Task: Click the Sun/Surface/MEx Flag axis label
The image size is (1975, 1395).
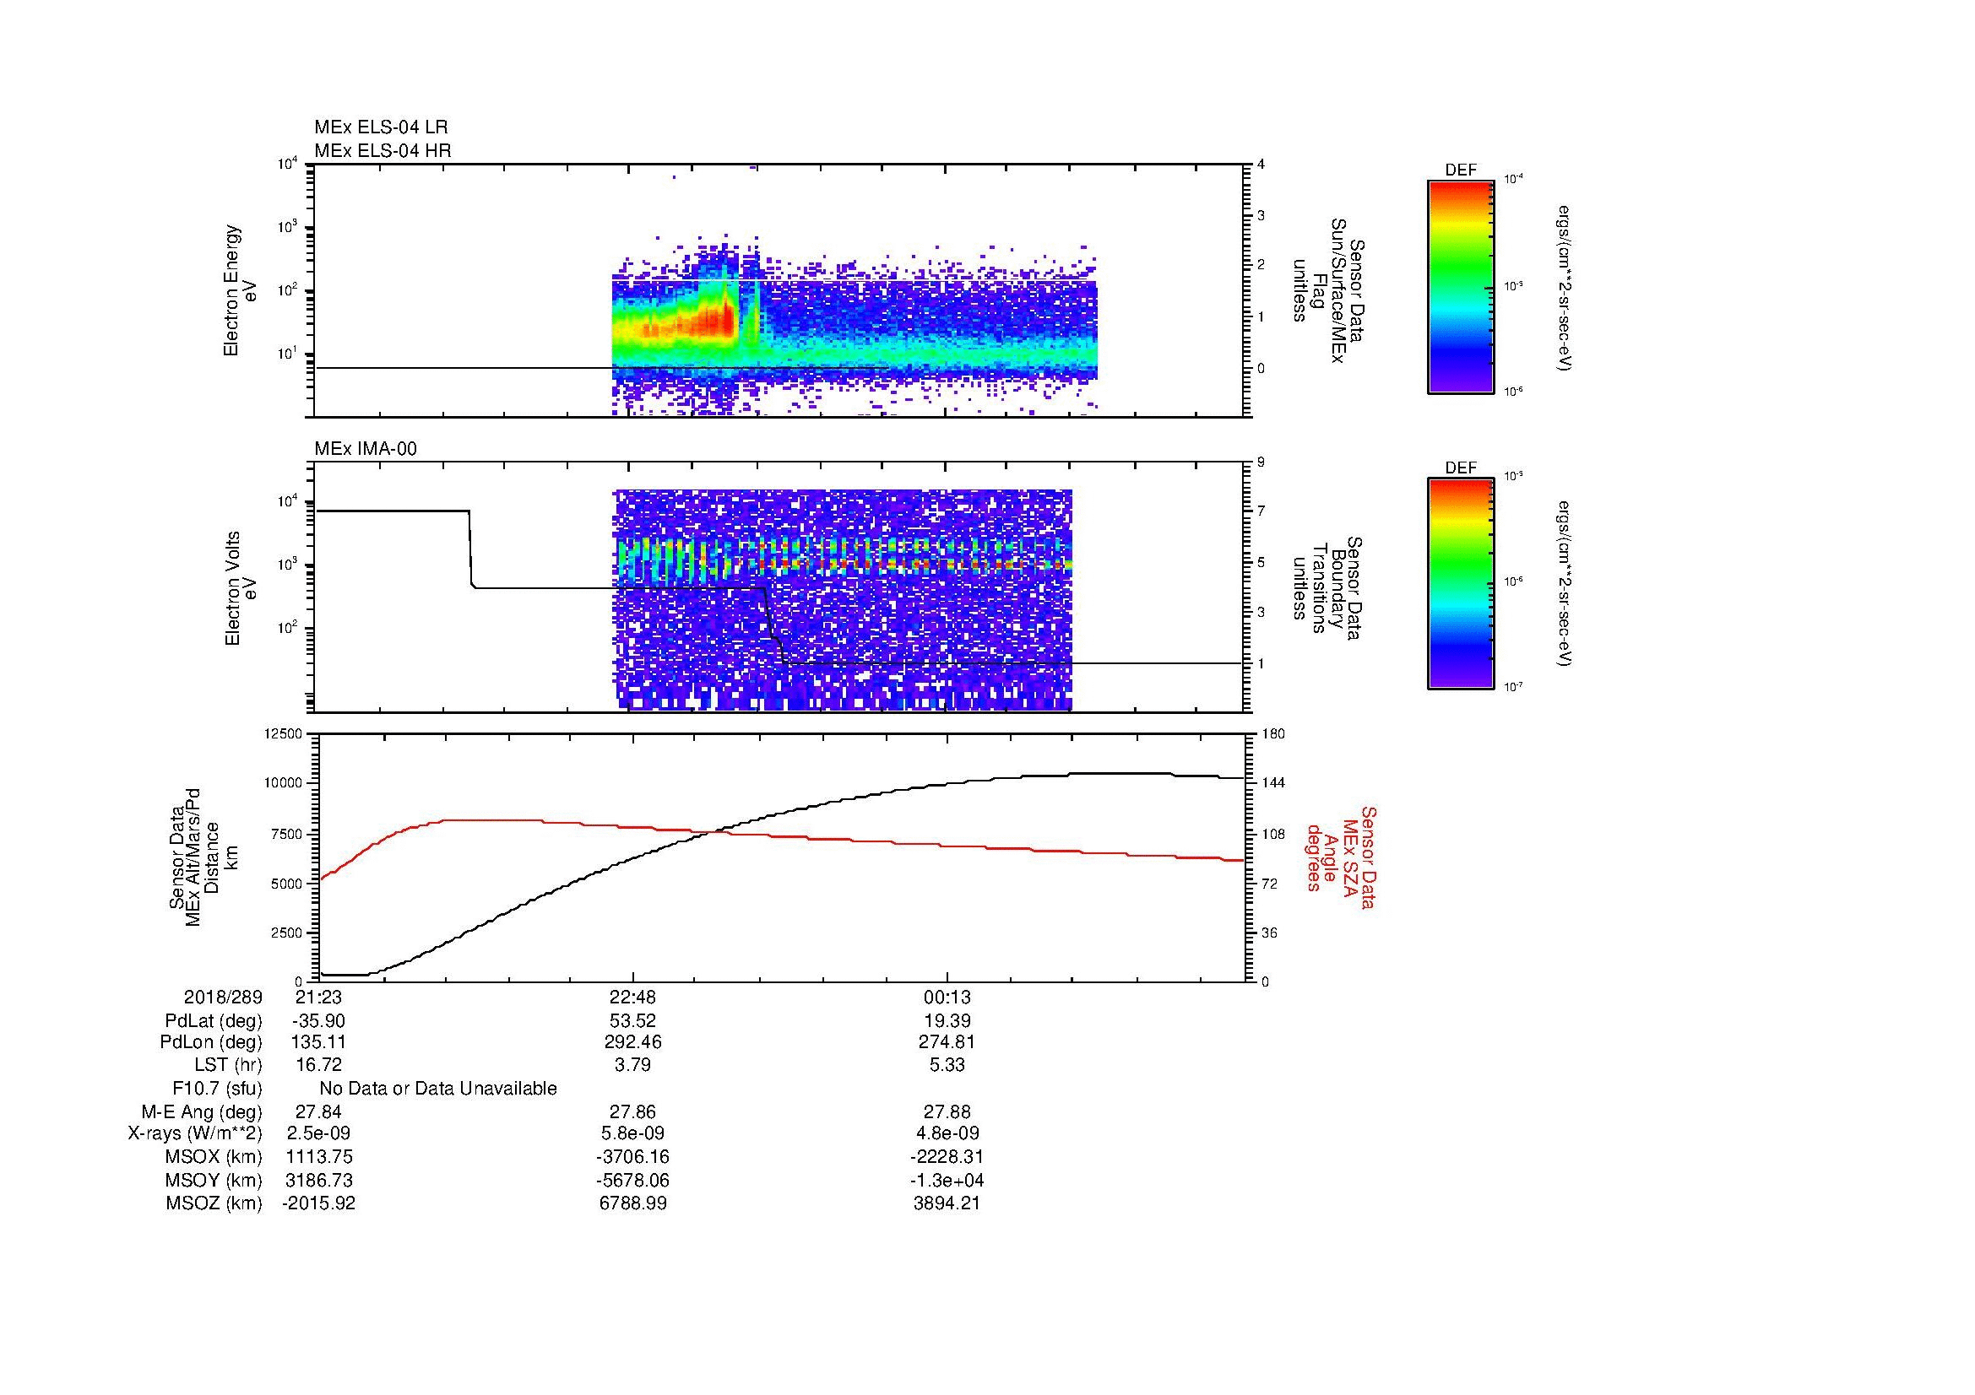Action: coord(1328,290)
